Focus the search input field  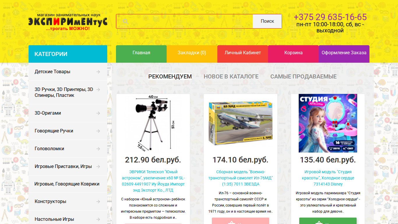tap(184, 21)
